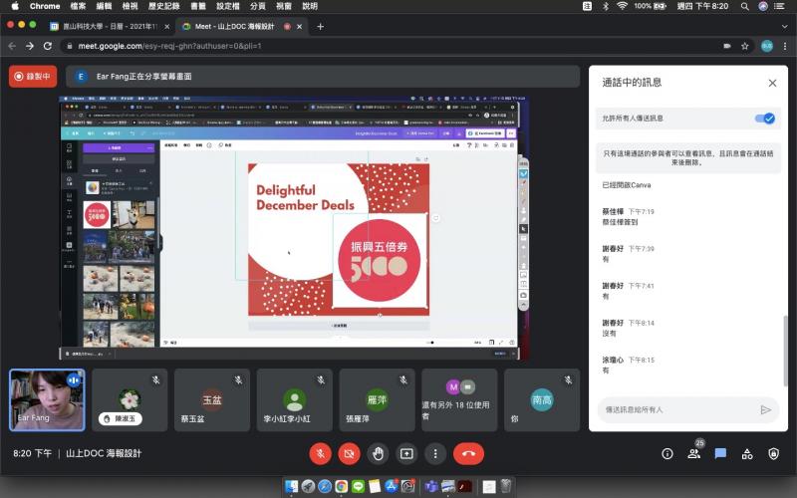Toggle the allow everyone to send messages switch
This screenshot has height=498, width=797.
[764, 119]
